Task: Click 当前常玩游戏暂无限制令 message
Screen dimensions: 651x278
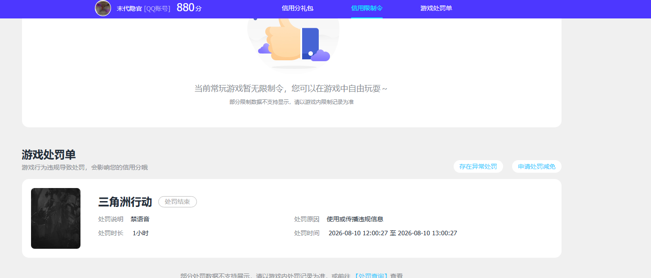Action: 291,89
